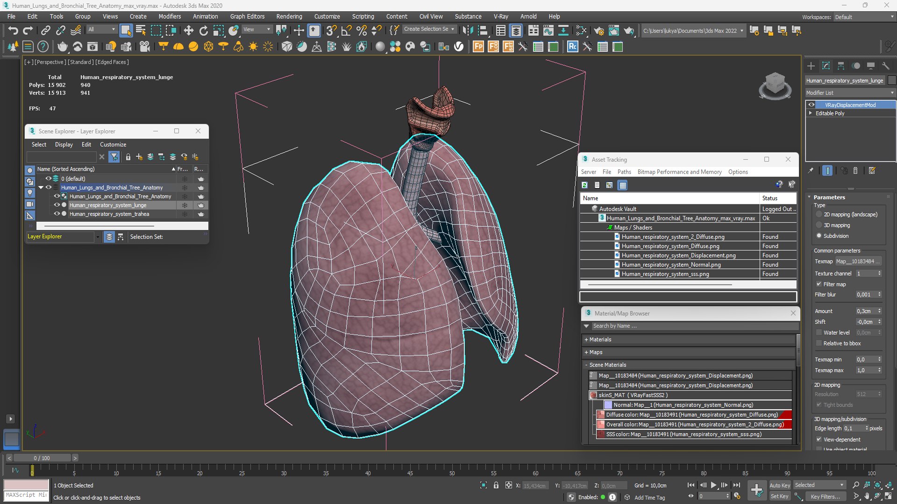This screenshot has height=504, width=897.
Task: Click the Remove modifier trash icon
Action: [x=855, y=171]
